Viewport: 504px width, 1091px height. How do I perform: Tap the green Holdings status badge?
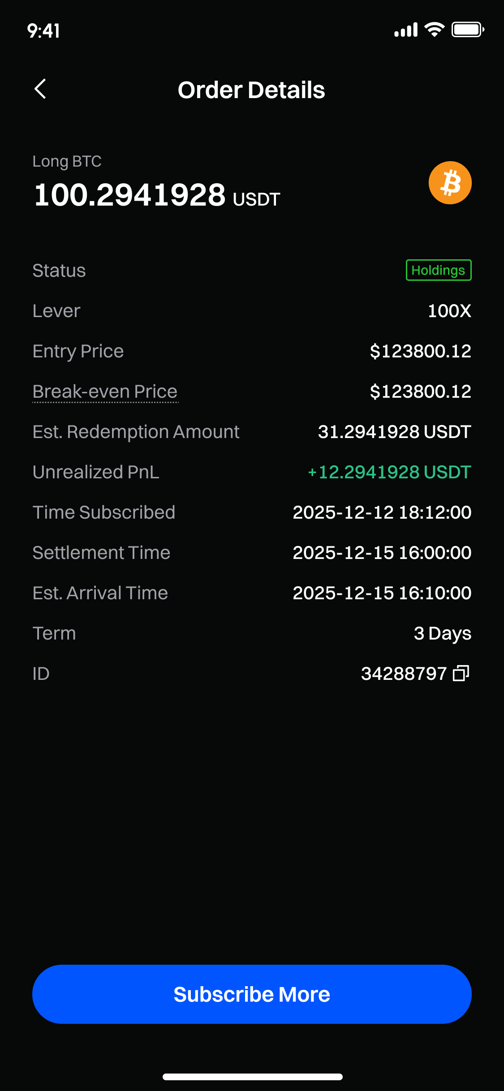coord(438,270)
